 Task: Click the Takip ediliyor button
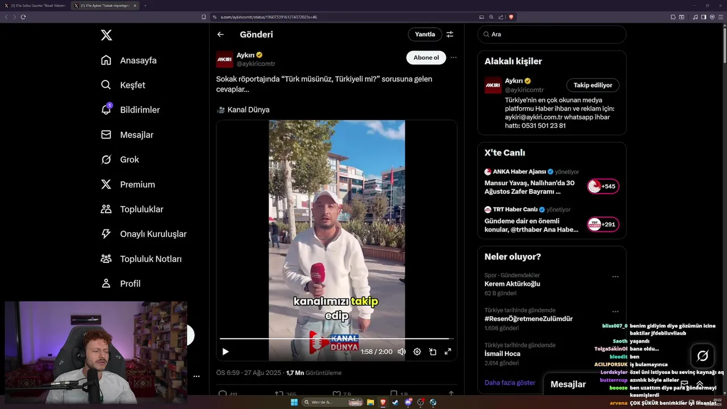[593, 85]
